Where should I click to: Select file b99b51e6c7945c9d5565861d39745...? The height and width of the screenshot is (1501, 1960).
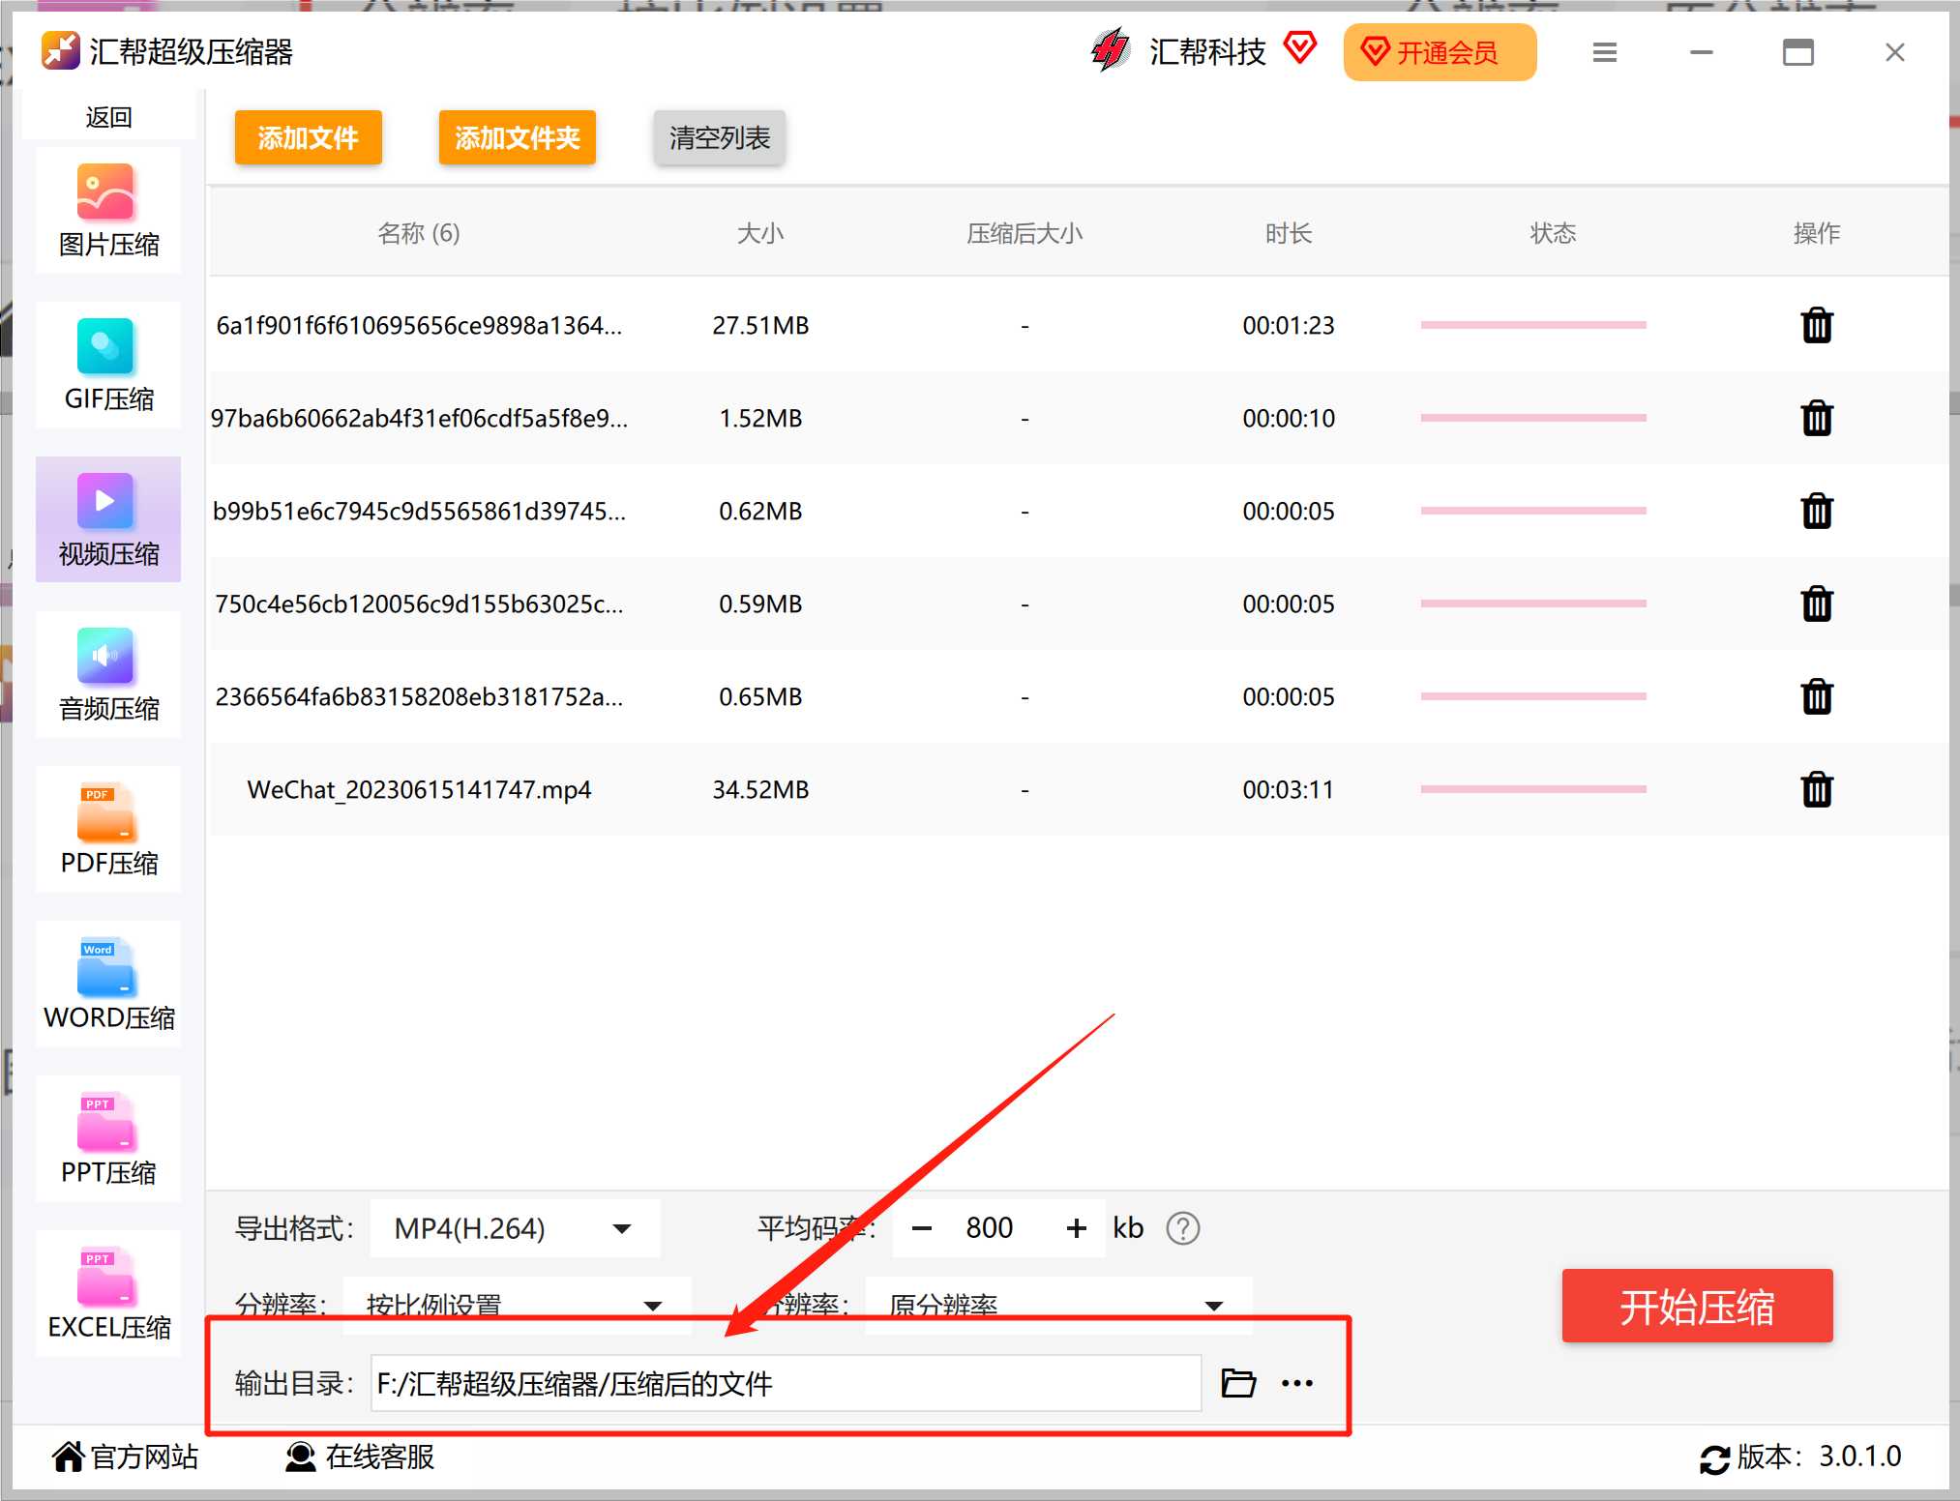coord(419,511)
